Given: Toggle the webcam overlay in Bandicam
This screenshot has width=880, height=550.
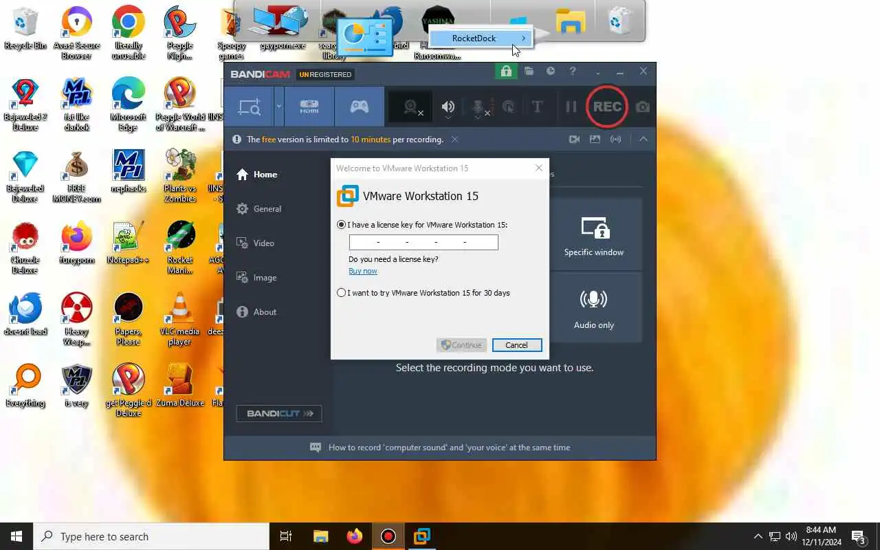Looking at the screenshot, I should (x=411, y=107).
